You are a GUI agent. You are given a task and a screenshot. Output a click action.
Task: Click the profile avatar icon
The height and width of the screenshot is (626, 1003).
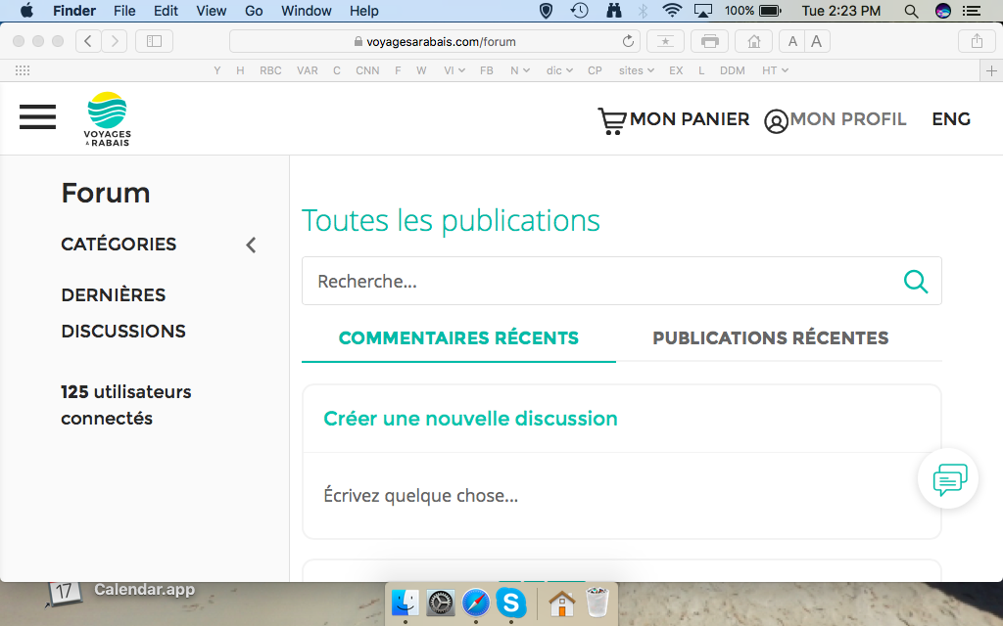coord(776,121)
